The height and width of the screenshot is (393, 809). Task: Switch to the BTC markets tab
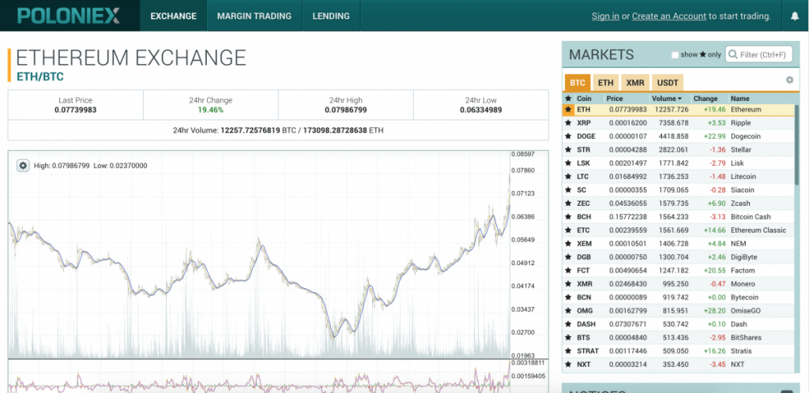[578, 82]
